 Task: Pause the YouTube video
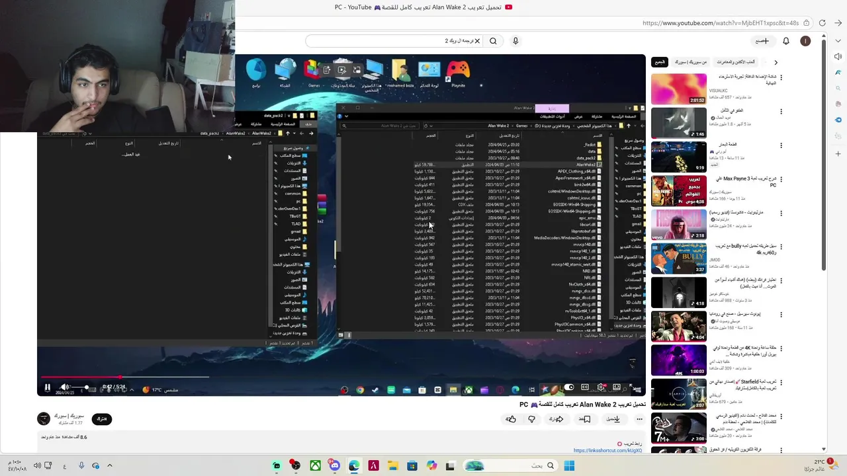click(48, 387)
